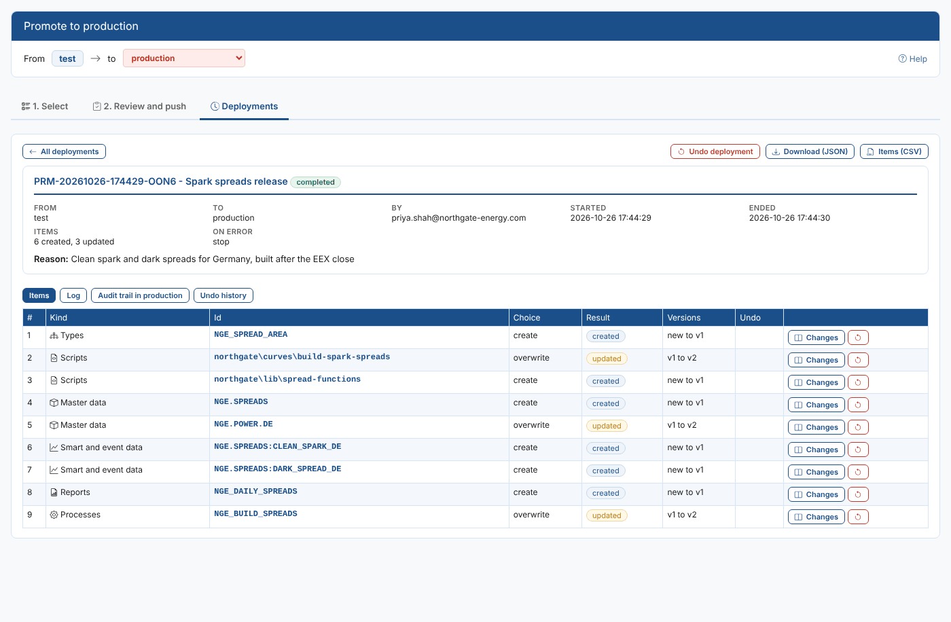Click the Kind column header
The width and height of the screenshot is (951, 622).
[127, 318]
